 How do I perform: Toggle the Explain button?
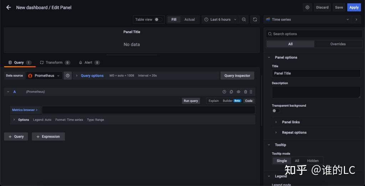click(214, 101)
